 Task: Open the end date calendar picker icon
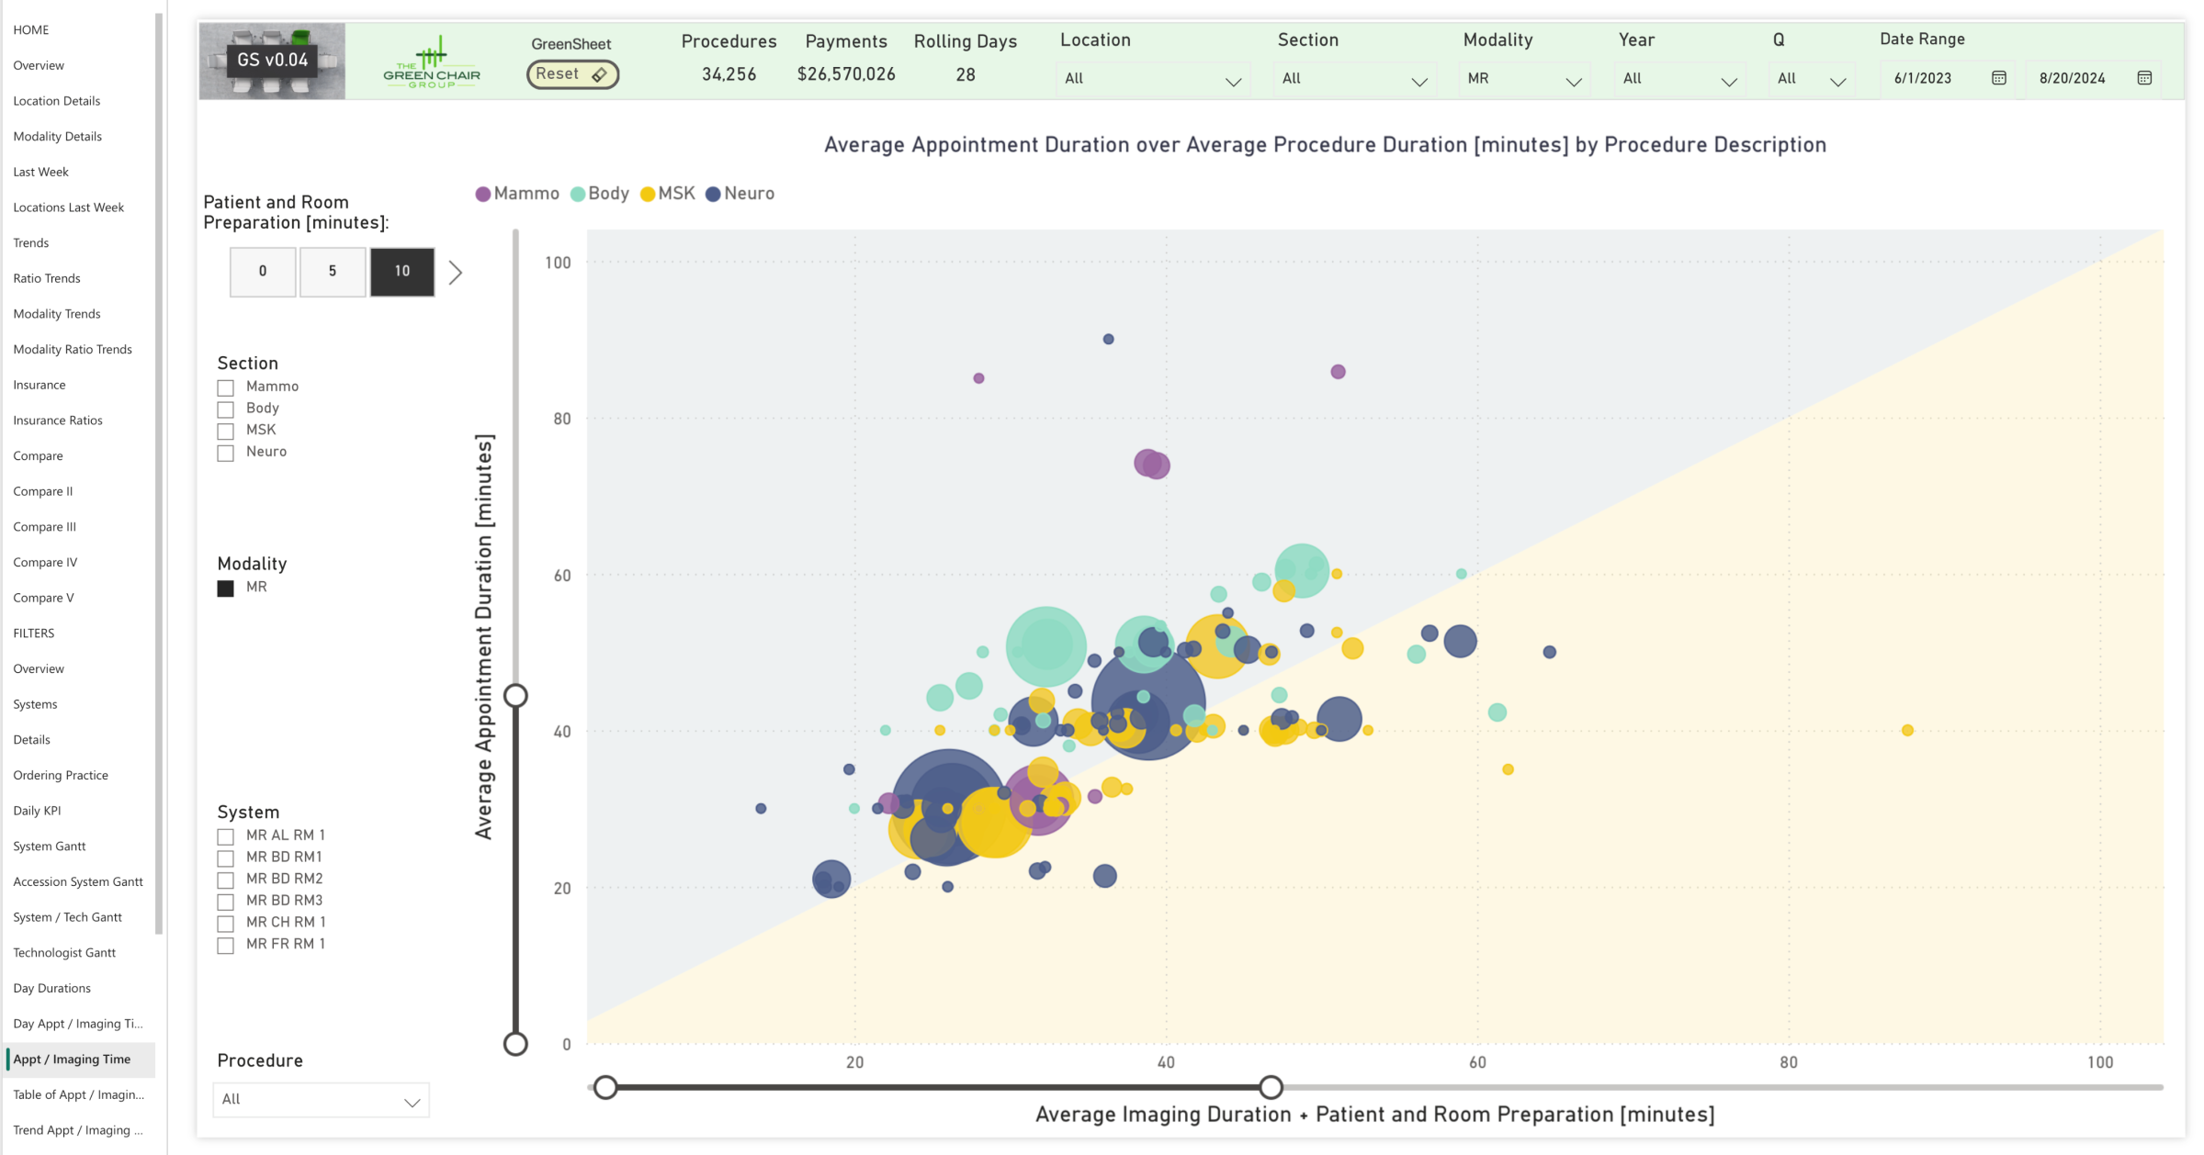coord(2144,78)
